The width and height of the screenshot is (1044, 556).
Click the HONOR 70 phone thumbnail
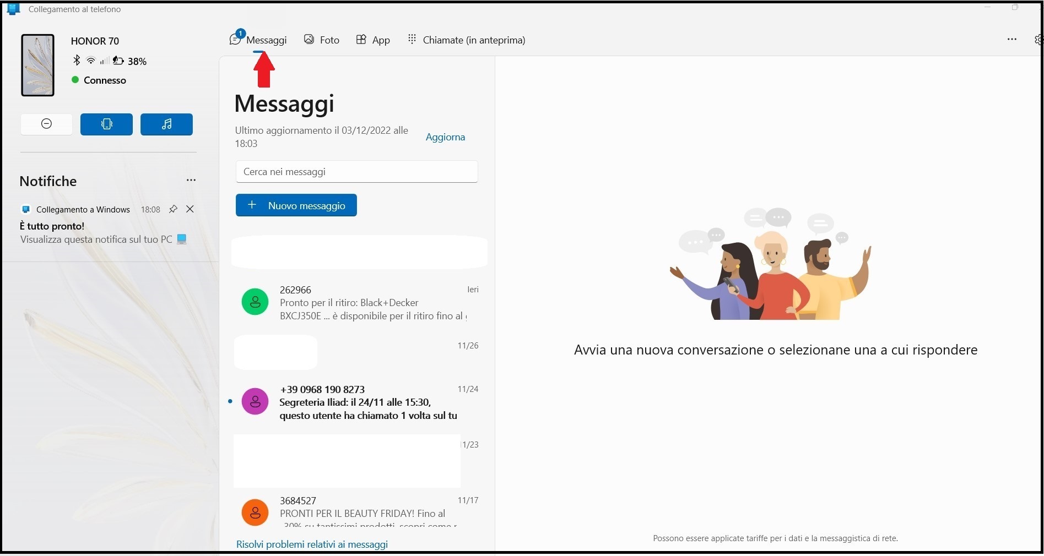point(37,65)
